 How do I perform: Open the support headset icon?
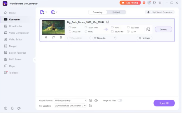[x=154, y=3]
